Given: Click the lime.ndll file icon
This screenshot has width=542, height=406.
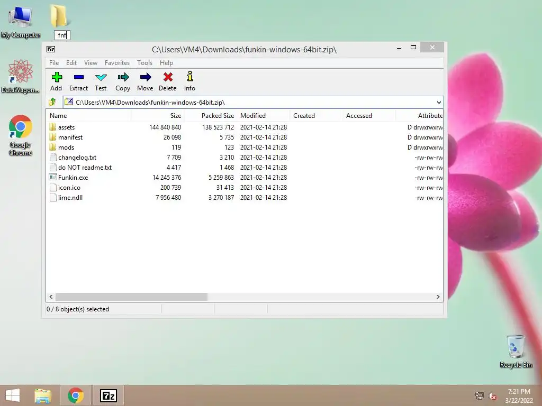Looking at the screenshot, I should tap(53, 197).
